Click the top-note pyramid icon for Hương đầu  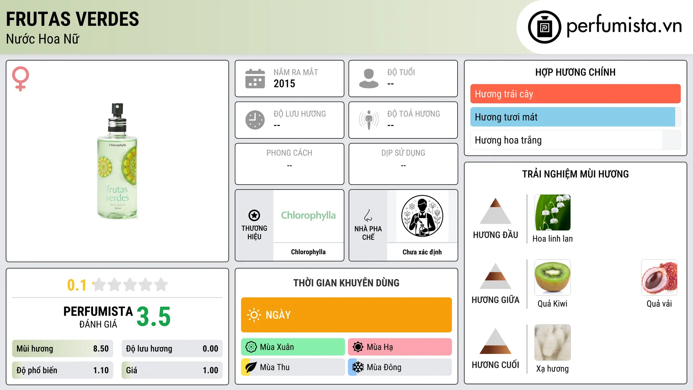click(x=495, y=211)
